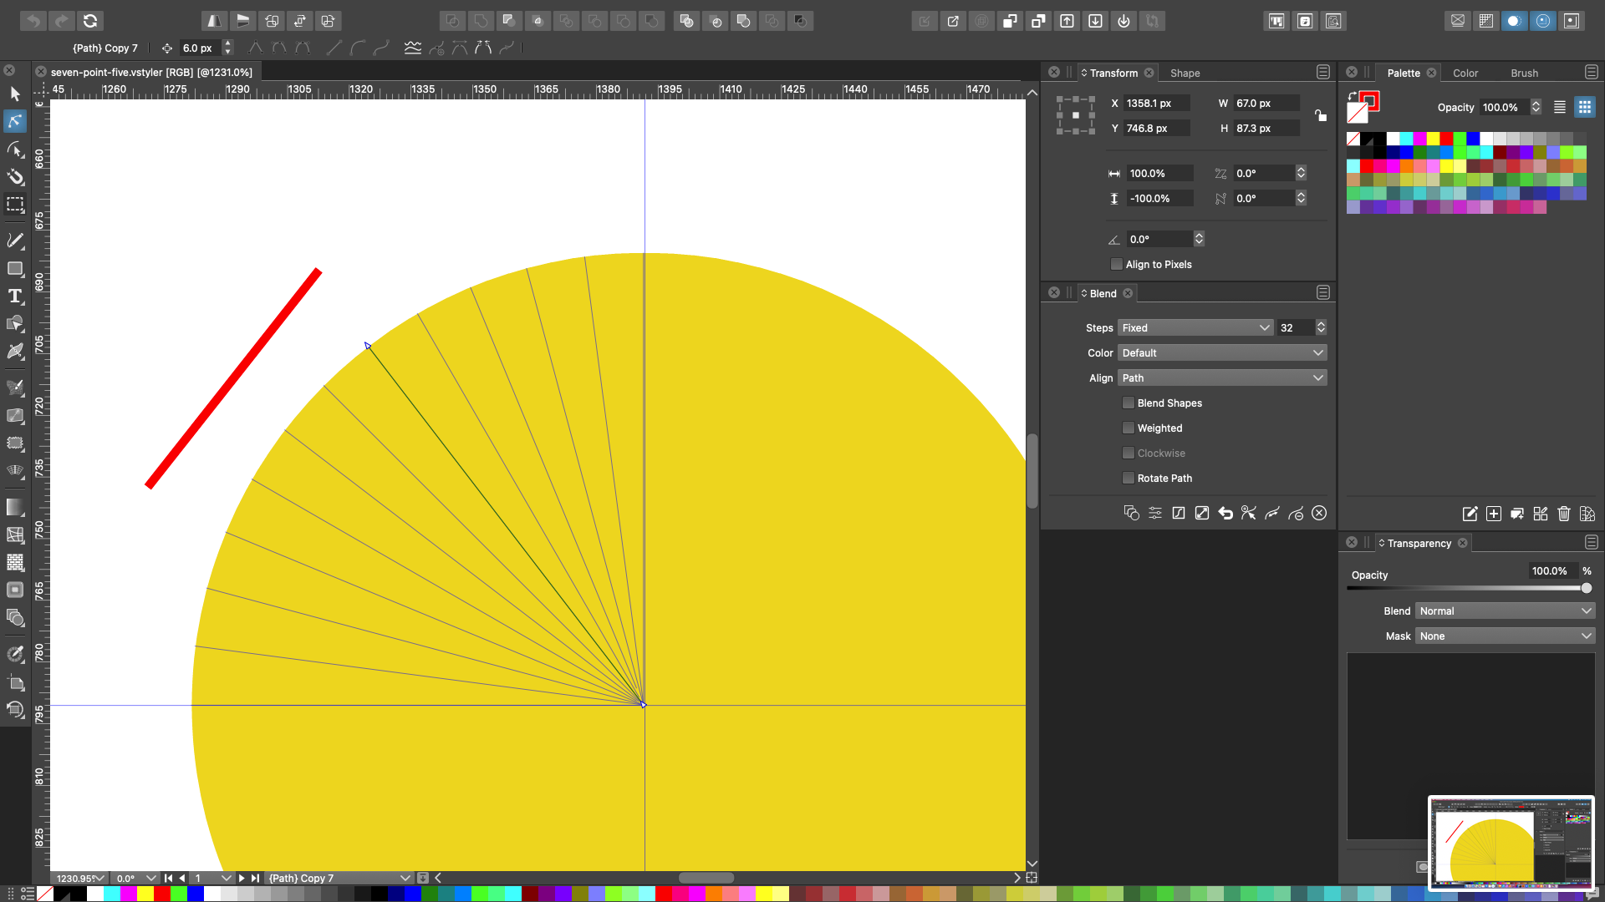Switch to the Brush tab
The height and width of the screenshot is (902, 1605).
tap(1524, 73)
